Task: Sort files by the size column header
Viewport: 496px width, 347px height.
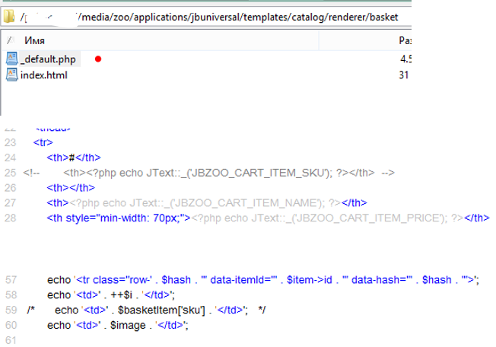Action: pyautogui.click(x=405, y=40)
